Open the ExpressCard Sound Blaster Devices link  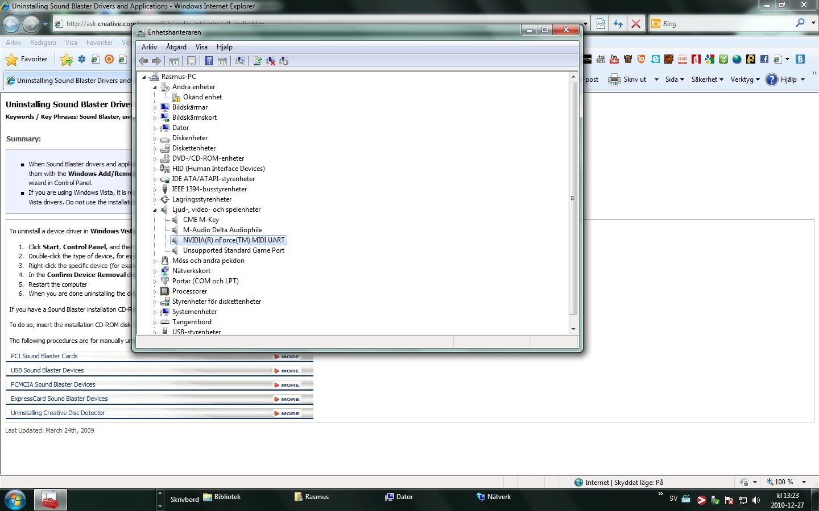point(59,399)
